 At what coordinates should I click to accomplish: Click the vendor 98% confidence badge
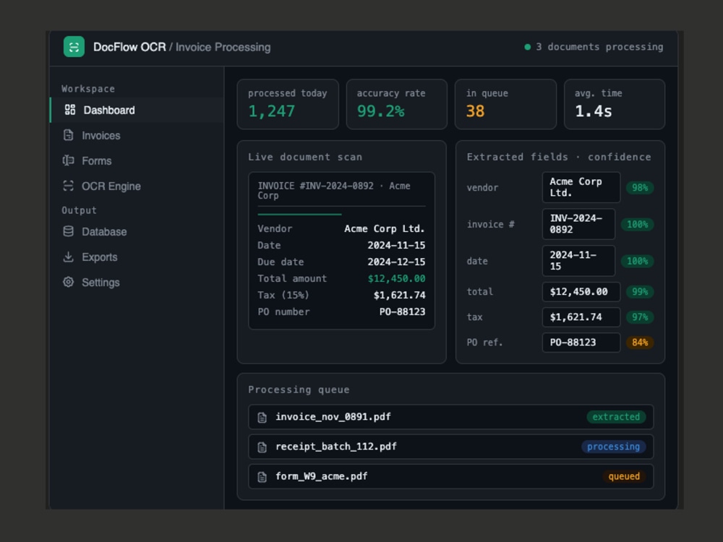tap(640, 188)
